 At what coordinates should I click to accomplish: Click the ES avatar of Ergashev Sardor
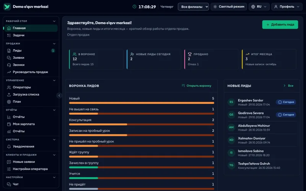[x=231, y=102]
